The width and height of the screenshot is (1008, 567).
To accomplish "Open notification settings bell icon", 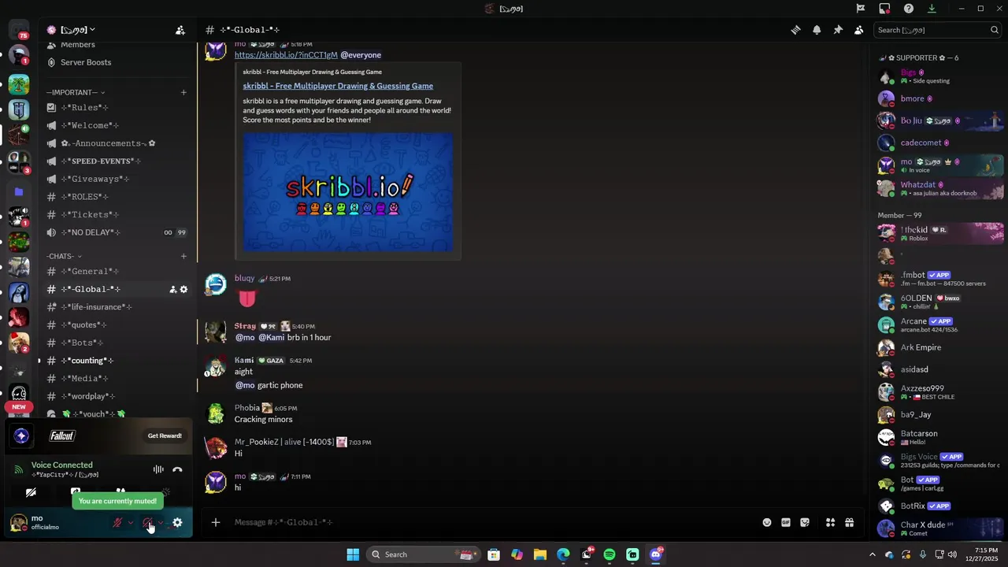I will (x=817, y=30).
